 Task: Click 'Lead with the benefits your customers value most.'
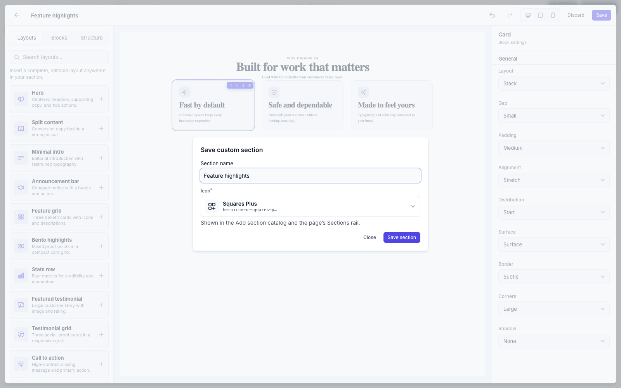303,77
